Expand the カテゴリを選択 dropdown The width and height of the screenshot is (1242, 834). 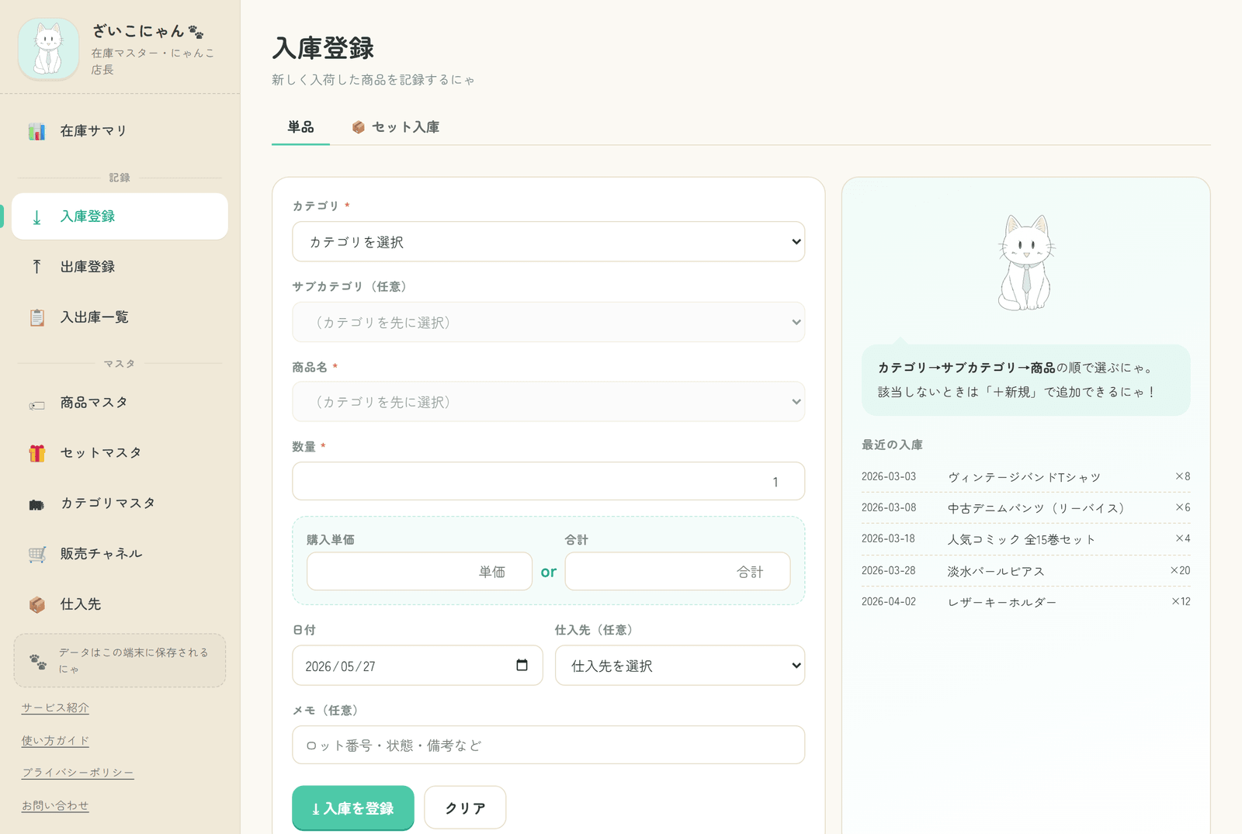pos(548,242)
